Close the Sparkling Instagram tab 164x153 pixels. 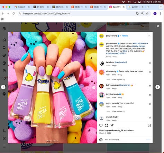tap(124, 7)
